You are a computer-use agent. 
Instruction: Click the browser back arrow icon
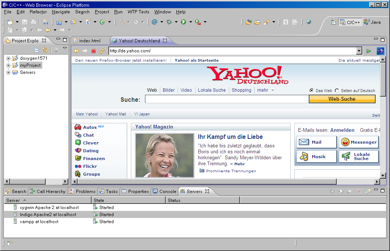pos(76,51)
